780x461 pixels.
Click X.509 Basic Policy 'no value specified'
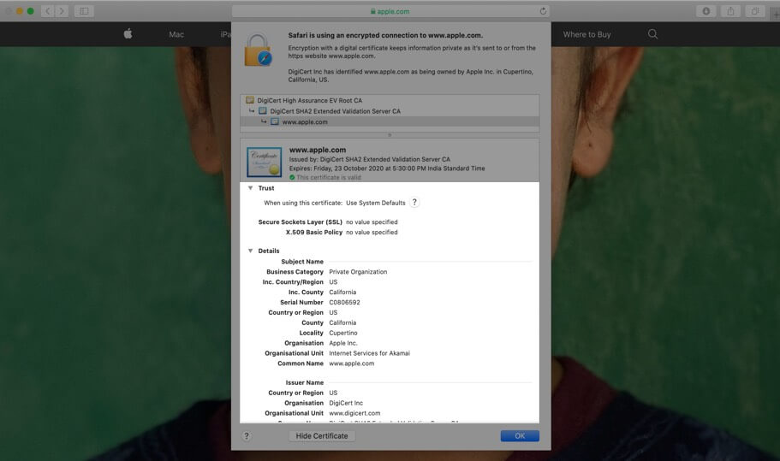coord(372,232)
